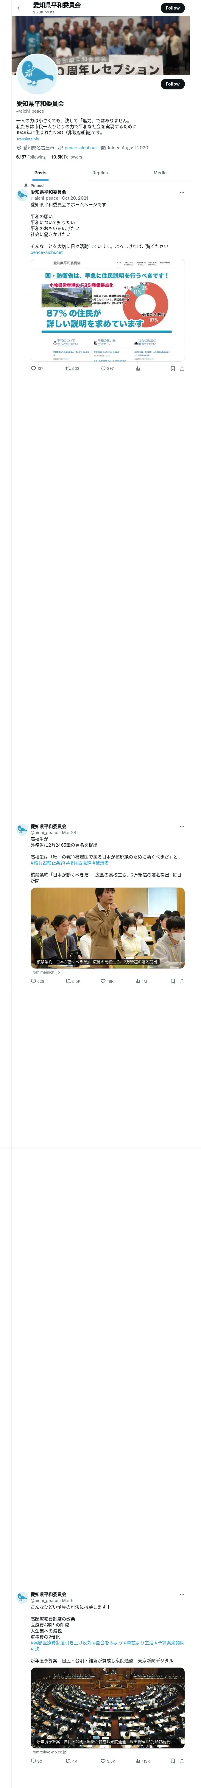Share the high school petition post

[x=182, y=981]
